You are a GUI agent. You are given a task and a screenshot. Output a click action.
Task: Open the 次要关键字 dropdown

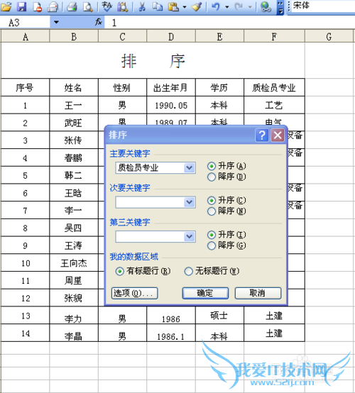click(190, 202)
